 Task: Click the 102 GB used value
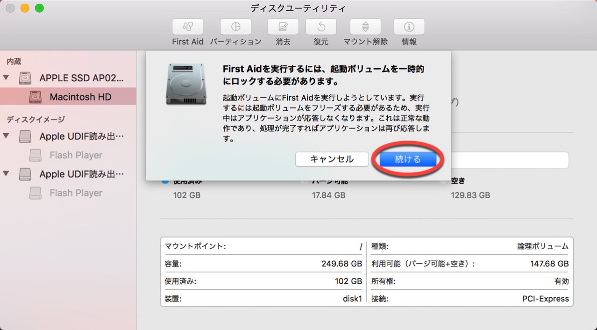point(187,195)
